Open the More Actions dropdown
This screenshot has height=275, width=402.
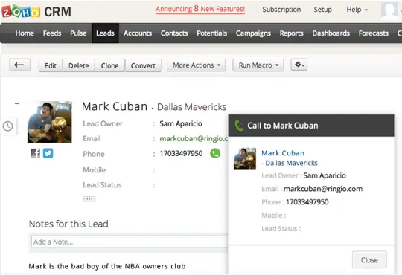pos(196,65)
